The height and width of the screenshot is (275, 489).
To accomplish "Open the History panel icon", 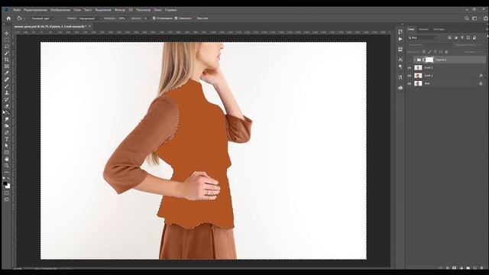I will 400,31.
